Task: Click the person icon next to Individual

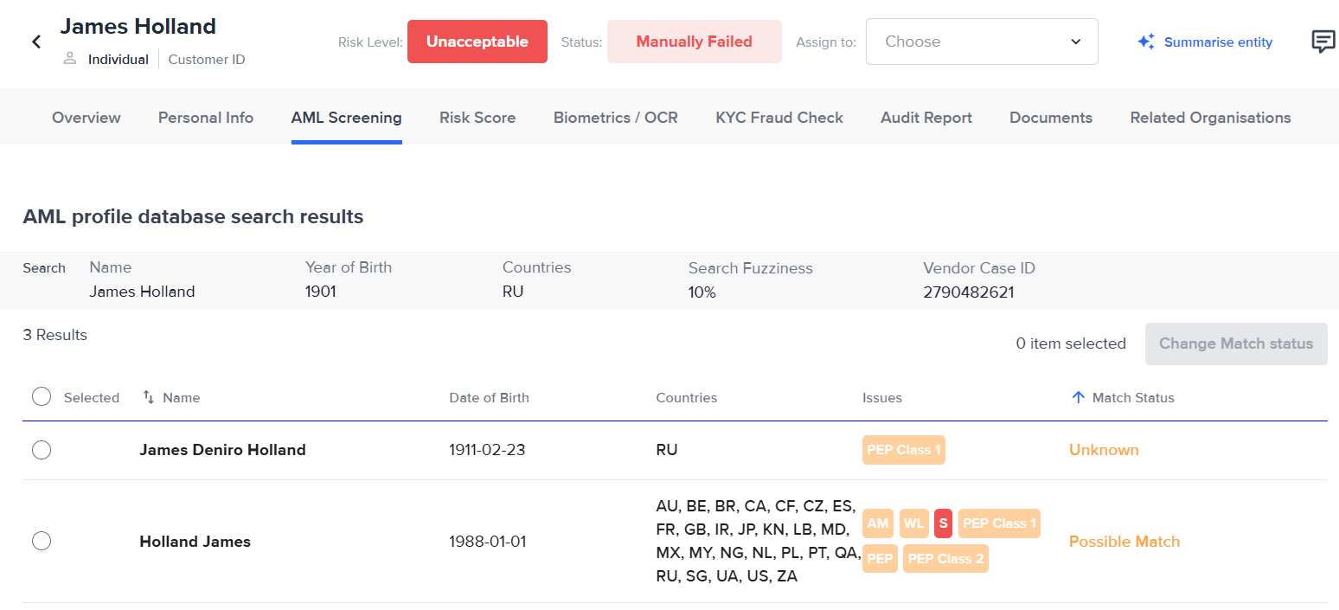Action: tap(70, 59)
